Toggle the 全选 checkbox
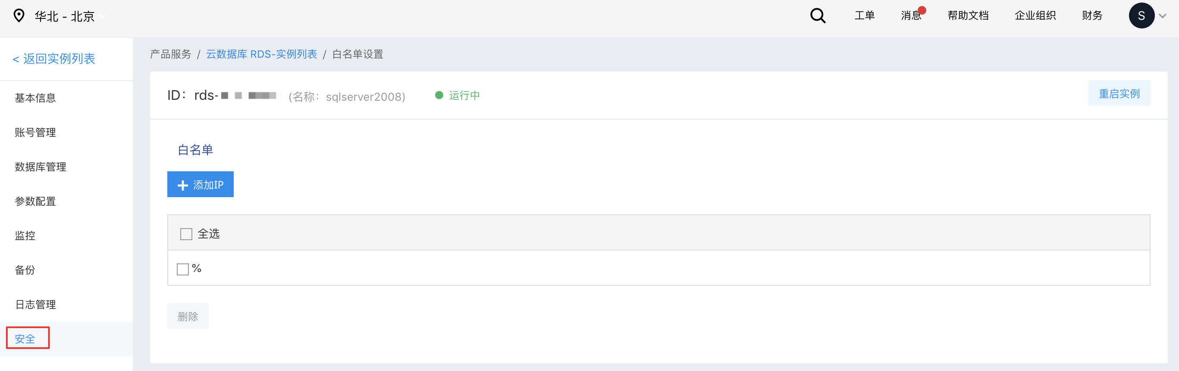1179x371 pixels. click(x=186, y=234)
